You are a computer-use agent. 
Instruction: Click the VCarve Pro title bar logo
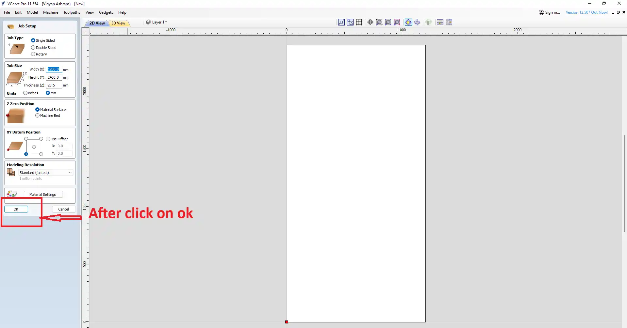3,4
